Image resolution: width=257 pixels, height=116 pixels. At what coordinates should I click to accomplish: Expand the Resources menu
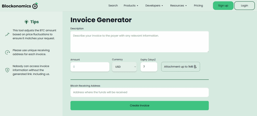[x=178, y=5]
